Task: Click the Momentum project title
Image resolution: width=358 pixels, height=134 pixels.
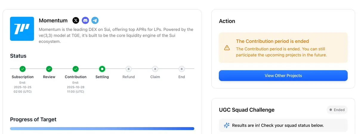Action: [53, 21]
